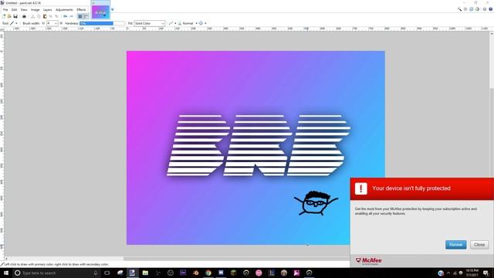The image size is (494, 278).
Task: Open the Edit menu
Action: [x=14, y=10]
